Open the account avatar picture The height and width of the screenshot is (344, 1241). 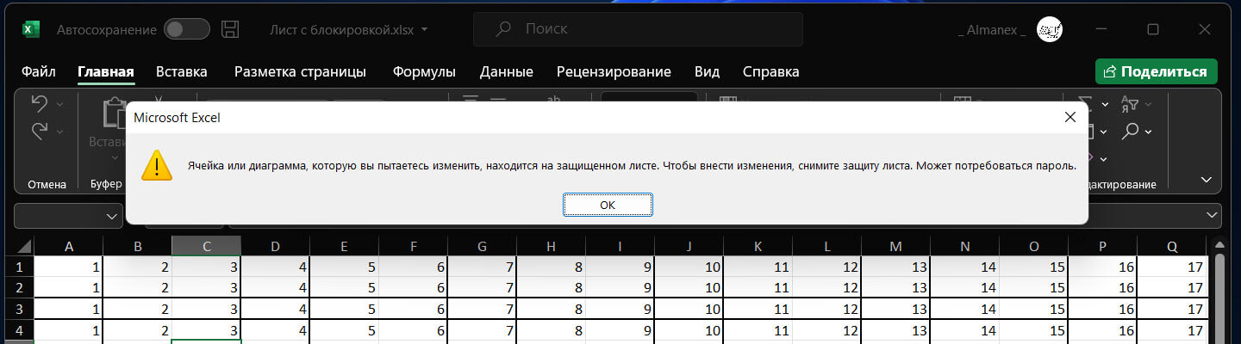(x=1049, y=30)
